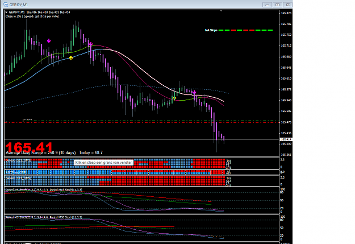The image size is (355, 244).
Task: Click the GBPJPY,M1 window title text
Action: point(19,5)
